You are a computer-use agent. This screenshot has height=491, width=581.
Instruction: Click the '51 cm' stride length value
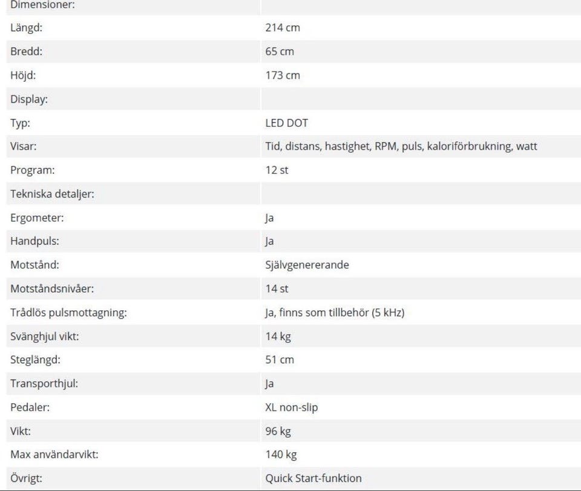click(x=280, y=360)
